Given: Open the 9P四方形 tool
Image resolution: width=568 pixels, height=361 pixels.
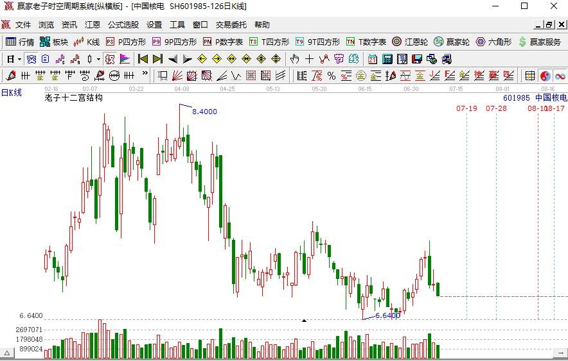Looking at the screenshot, I should point(175,42).
